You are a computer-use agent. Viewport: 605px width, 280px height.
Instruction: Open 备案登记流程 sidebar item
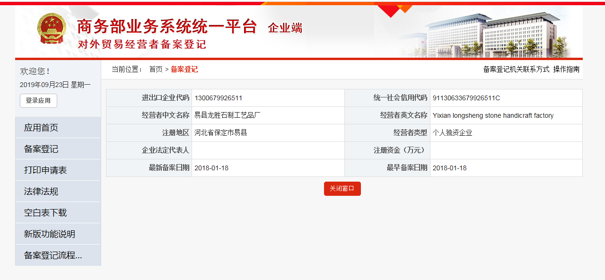58,255
